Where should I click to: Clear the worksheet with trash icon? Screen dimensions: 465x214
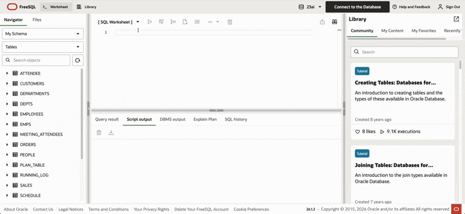pyautogui.click(x=230, y=22)
